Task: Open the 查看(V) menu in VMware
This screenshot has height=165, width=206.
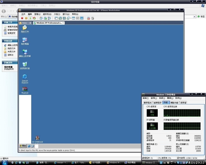Action: click(37, 14)
